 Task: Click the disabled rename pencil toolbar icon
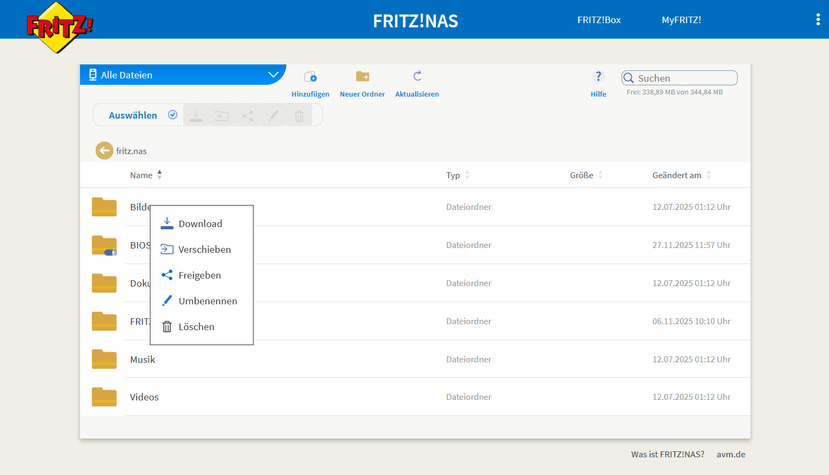pos(273,115)
